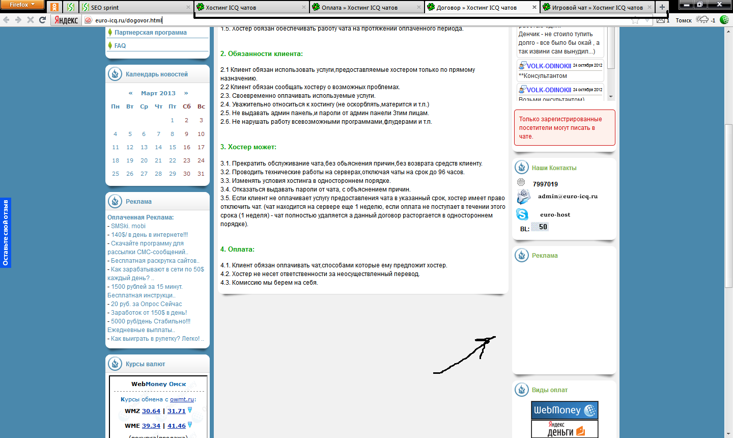Open the first VOLK-ODINOKII chat user link

pyautogui.click(x=549, y=66)
